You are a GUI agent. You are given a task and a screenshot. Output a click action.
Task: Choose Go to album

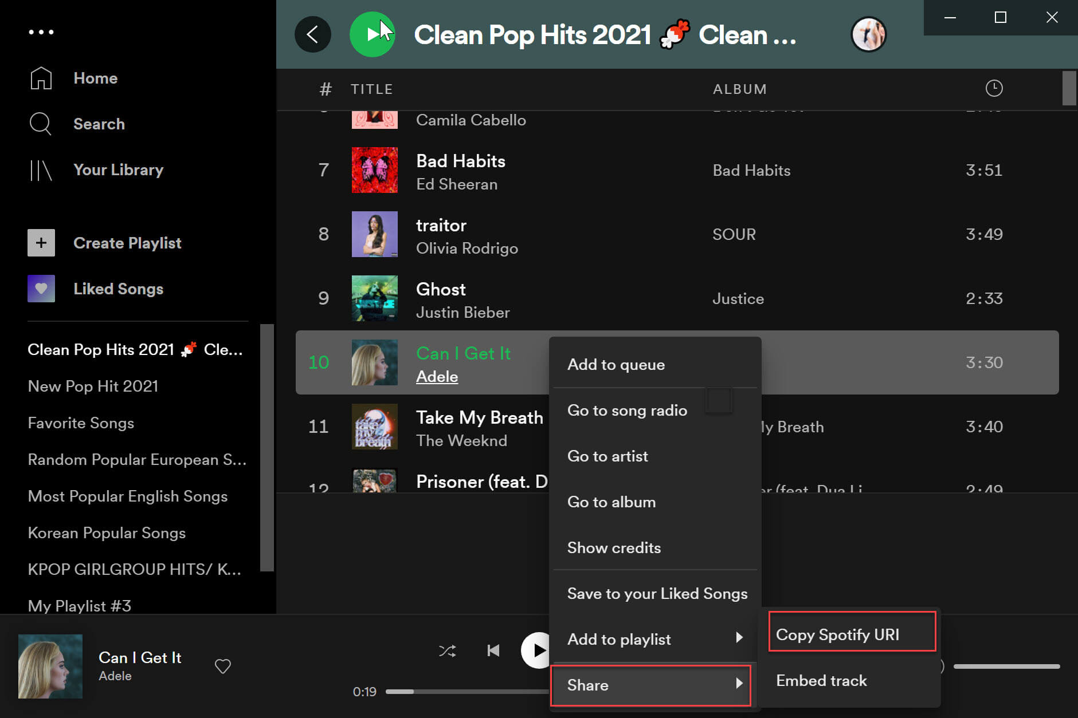655,502
